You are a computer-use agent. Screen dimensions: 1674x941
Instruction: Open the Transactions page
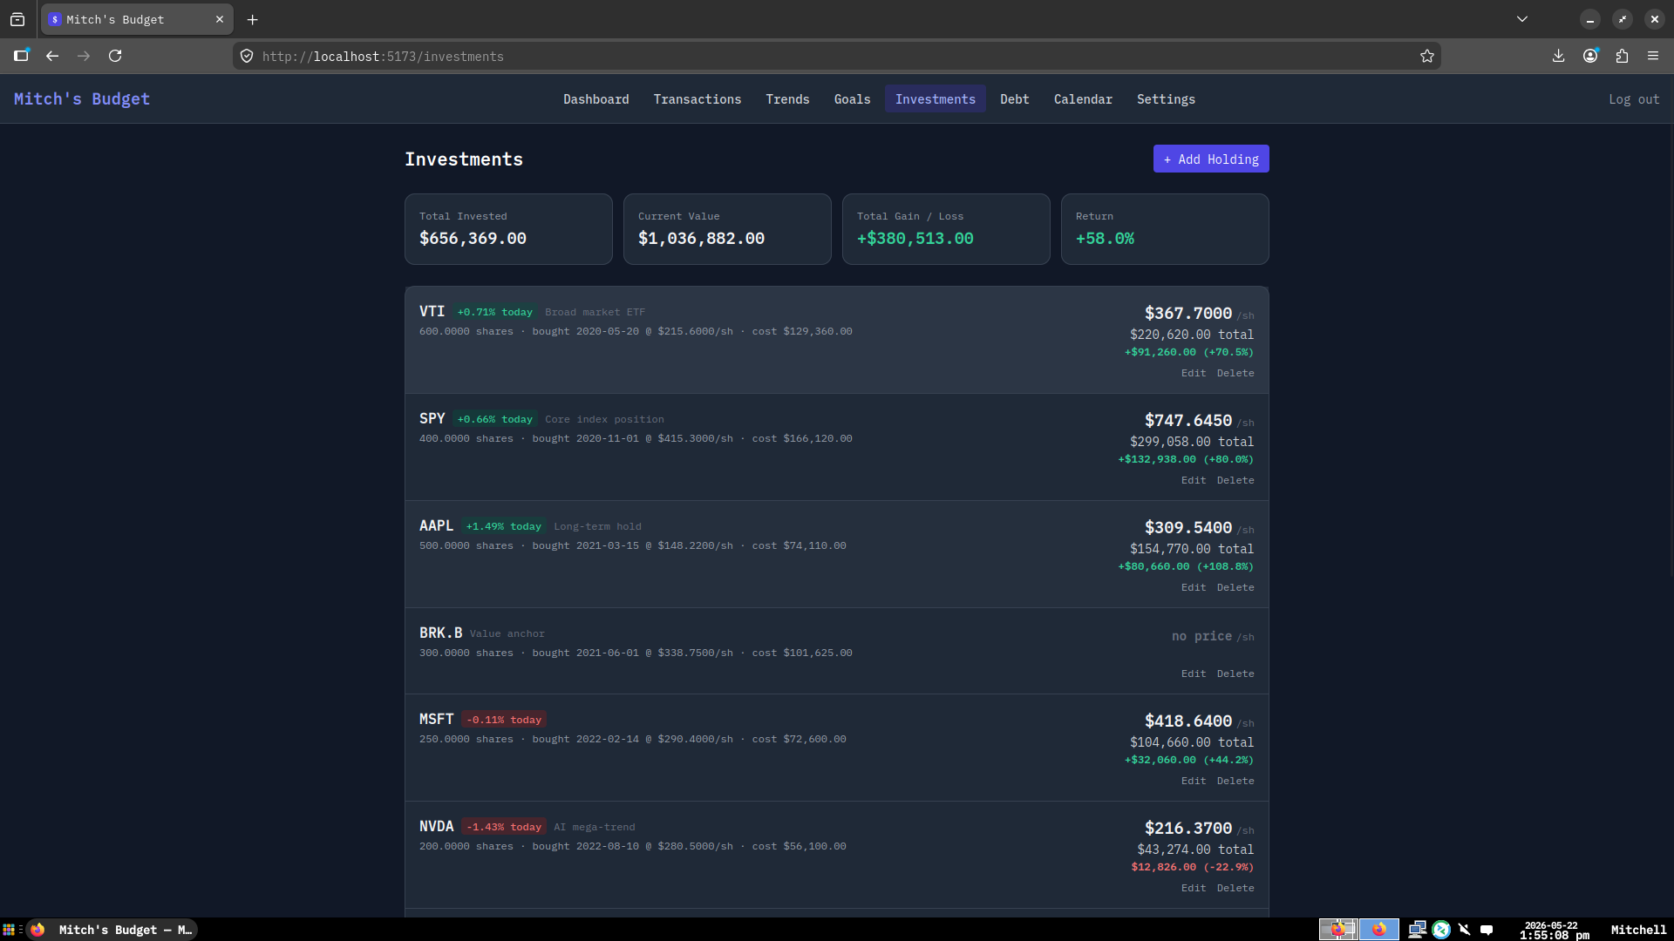(x=697, y=99)
